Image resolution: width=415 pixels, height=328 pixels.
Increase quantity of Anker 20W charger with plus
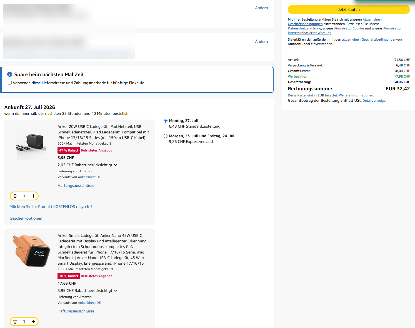(33, 196)
